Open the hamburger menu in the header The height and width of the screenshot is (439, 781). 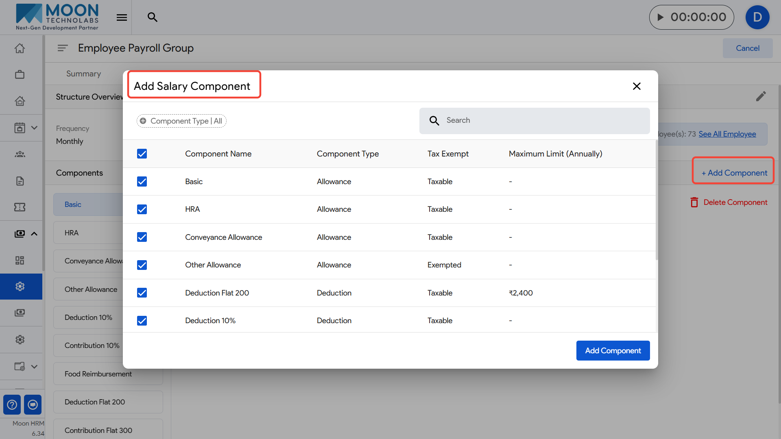pos(122,17)
